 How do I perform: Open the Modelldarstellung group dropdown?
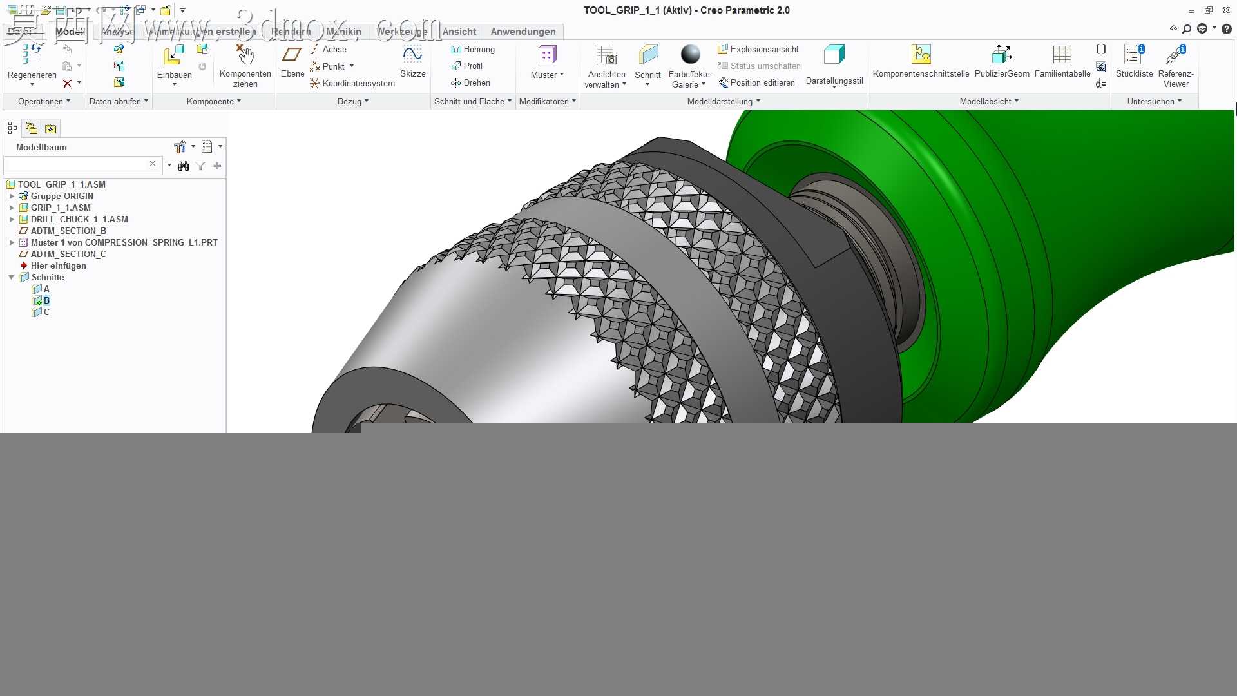click(x=724, y=101)
